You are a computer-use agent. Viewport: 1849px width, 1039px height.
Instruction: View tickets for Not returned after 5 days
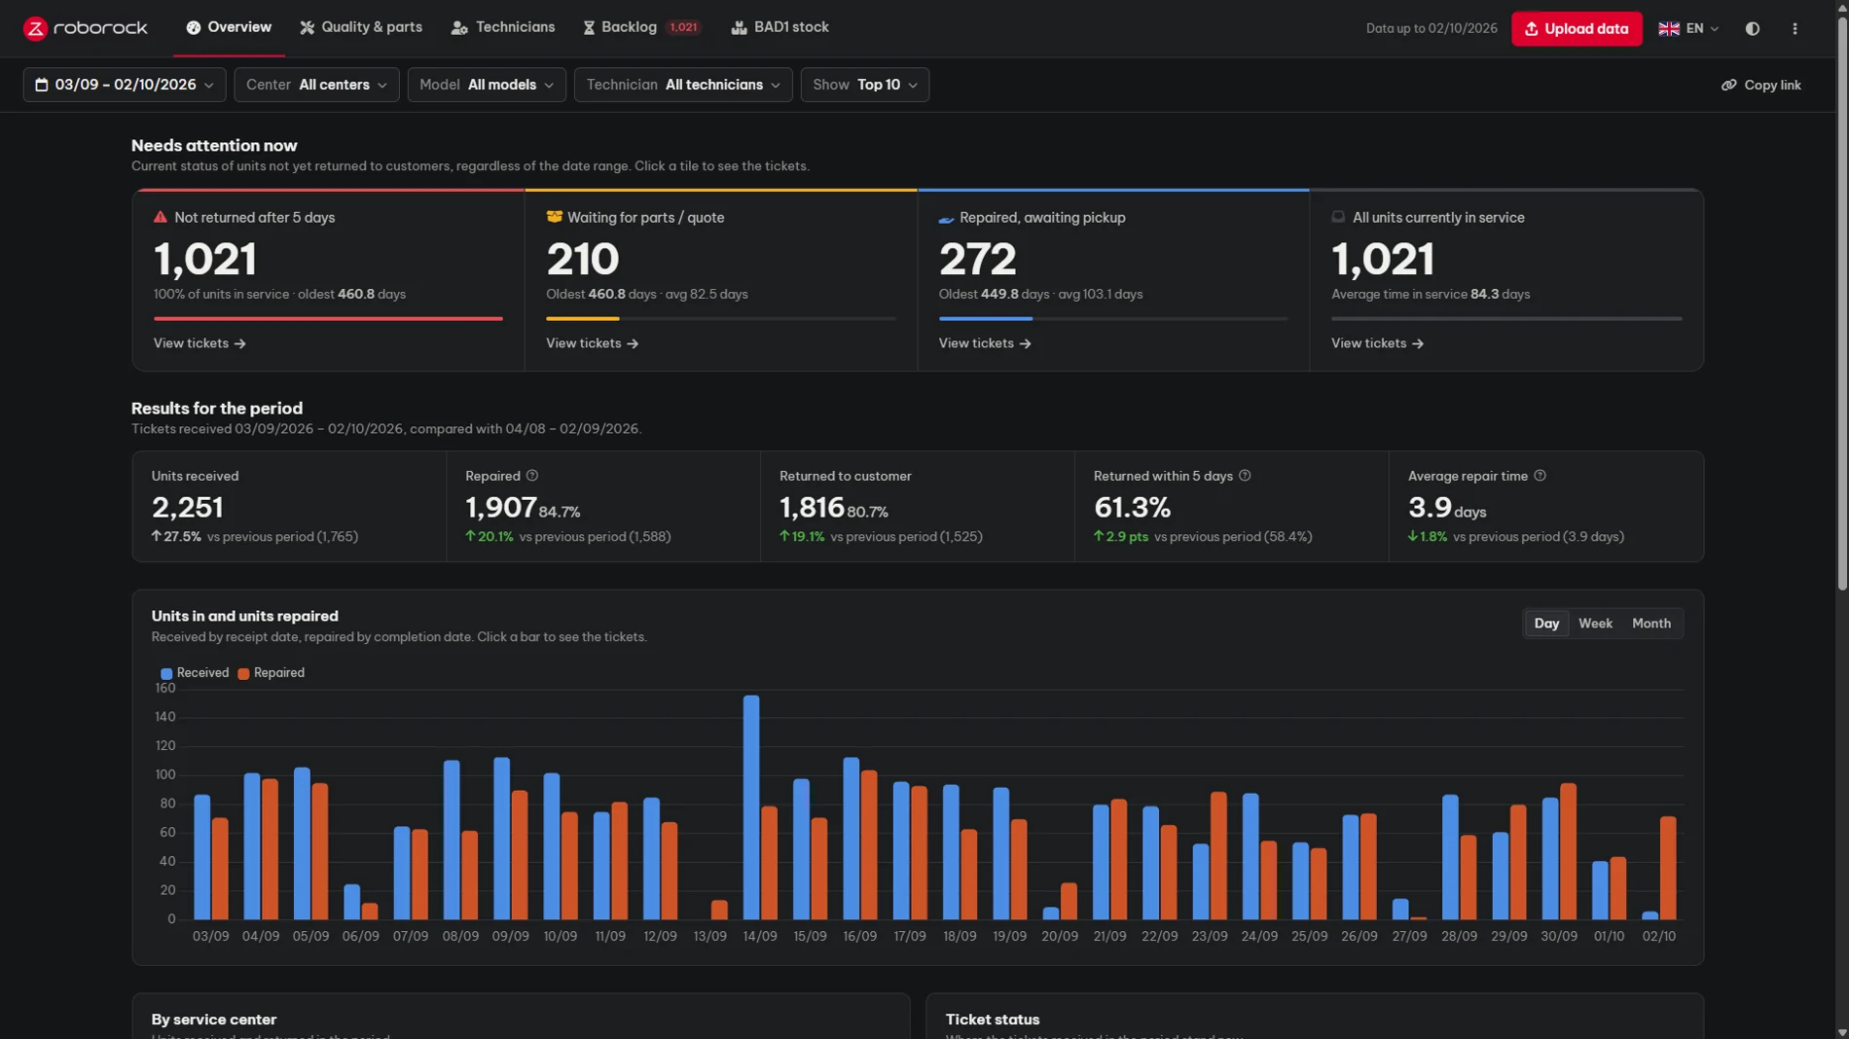199,343
